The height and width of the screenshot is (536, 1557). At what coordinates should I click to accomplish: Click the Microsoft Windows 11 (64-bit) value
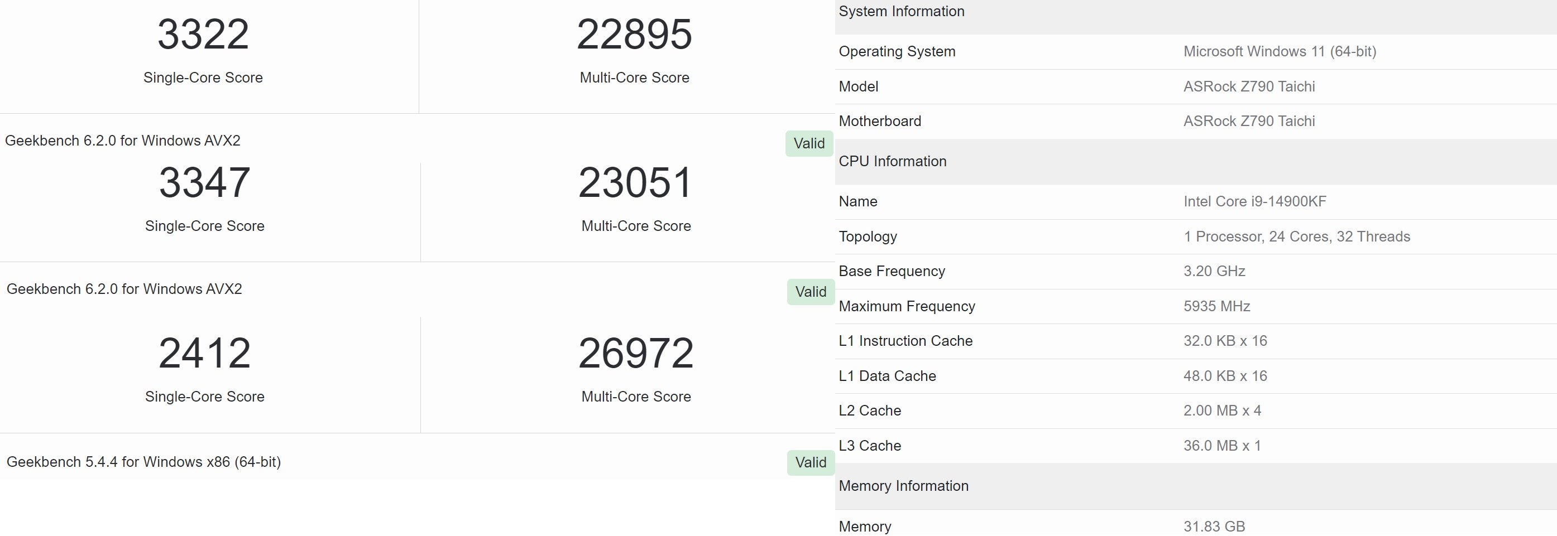pyautogui.click(x=1280, y=51)
